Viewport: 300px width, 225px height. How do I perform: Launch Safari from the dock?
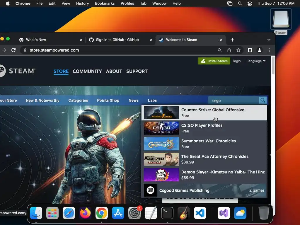(69, 213)
